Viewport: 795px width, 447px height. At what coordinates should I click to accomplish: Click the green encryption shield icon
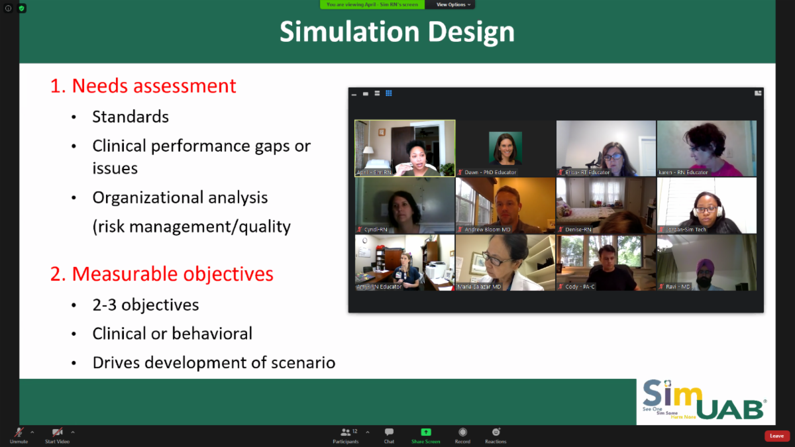[22, 8]
